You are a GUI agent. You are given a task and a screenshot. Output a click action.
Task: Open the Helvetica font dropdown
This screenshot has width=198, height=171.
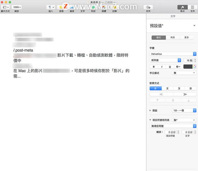click(173, 54)
